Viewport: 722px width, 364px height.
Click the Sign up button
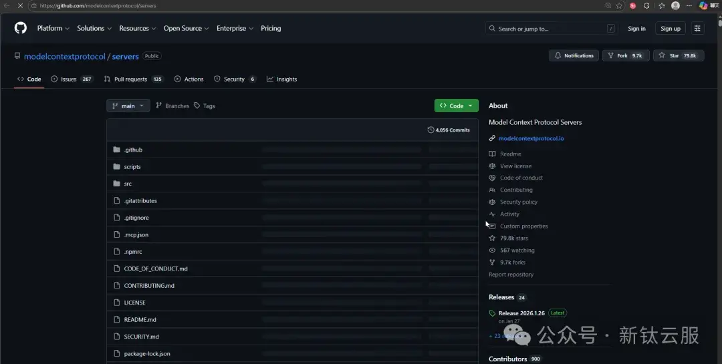point(671,29)
